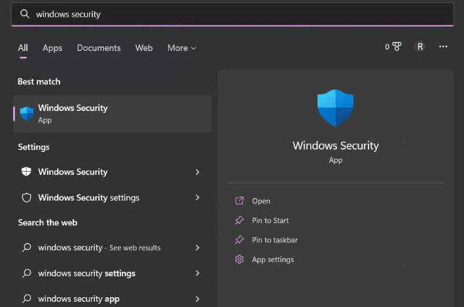Expand 'windows security app' web suggestion chevron
This screenshot has width=464, height=307.
198,299
